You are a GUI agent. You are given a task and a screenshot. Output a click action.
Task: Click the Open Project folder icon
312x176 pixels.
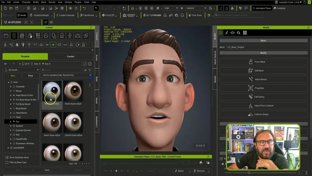coord(11,8)
